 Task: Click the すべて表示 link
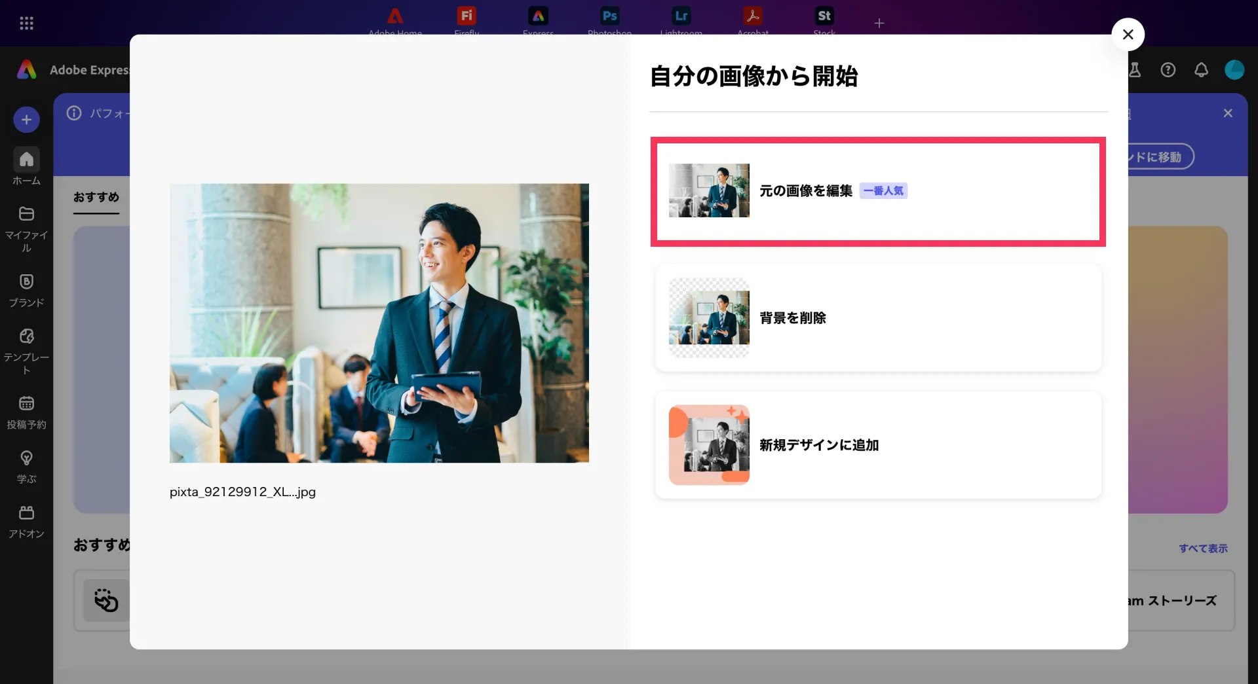[x=1203, y=549]
